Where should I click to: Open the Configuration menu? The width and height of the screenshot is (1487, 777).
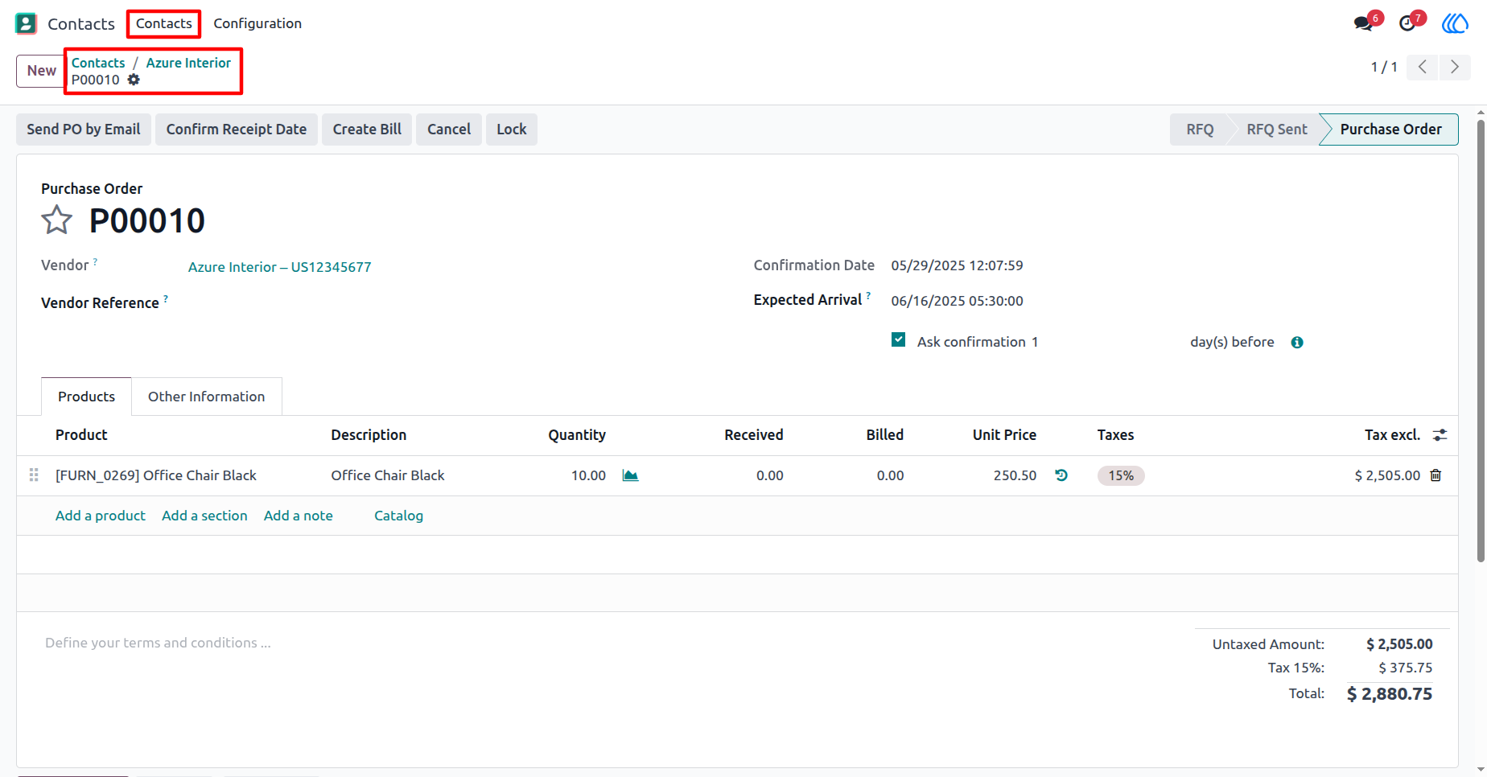(x=257, y=23)
